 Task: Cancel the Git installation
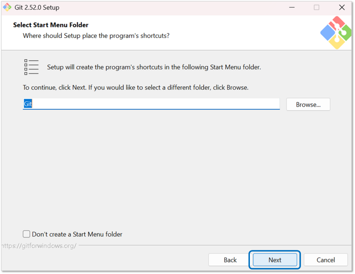coord(326,260)
